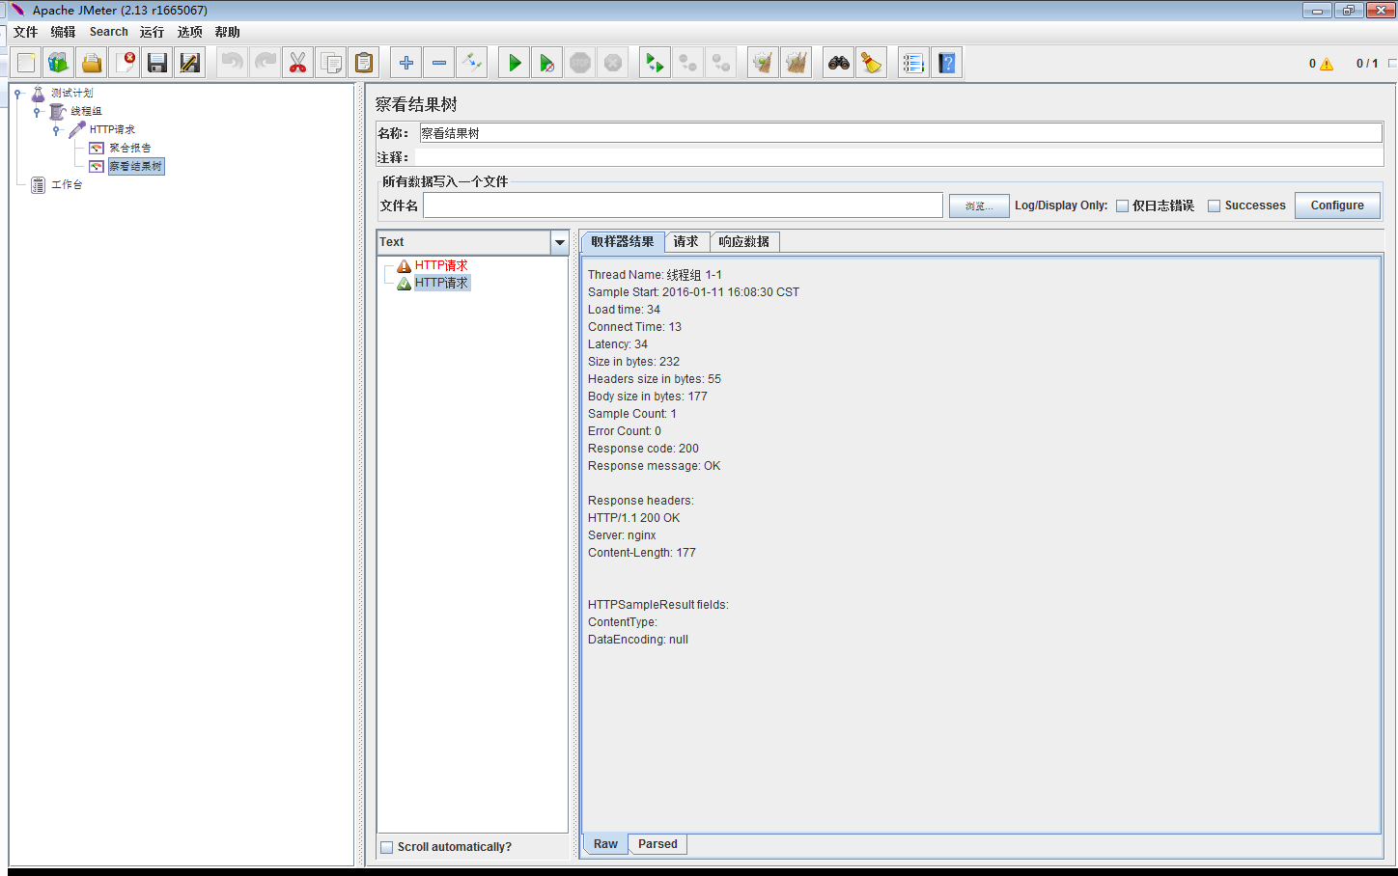Screen dimensions: 1398x876
Task: Click the Remote start all icon
Action: (655, 63)
